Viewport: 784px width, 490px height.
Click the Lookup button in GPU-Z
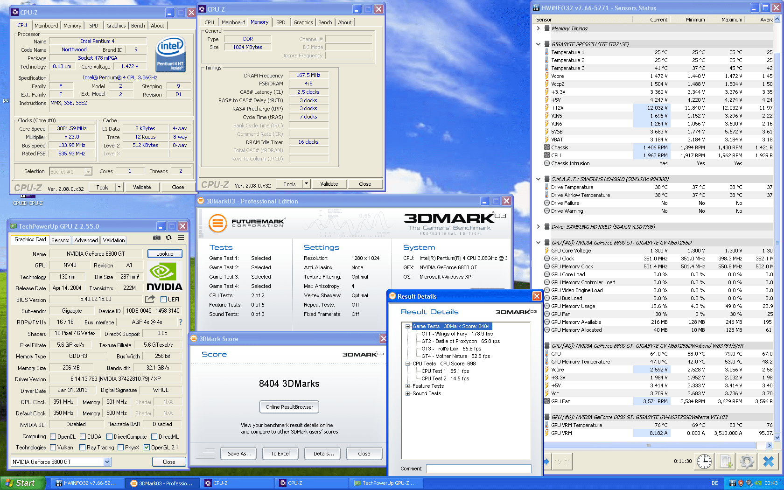165,254
